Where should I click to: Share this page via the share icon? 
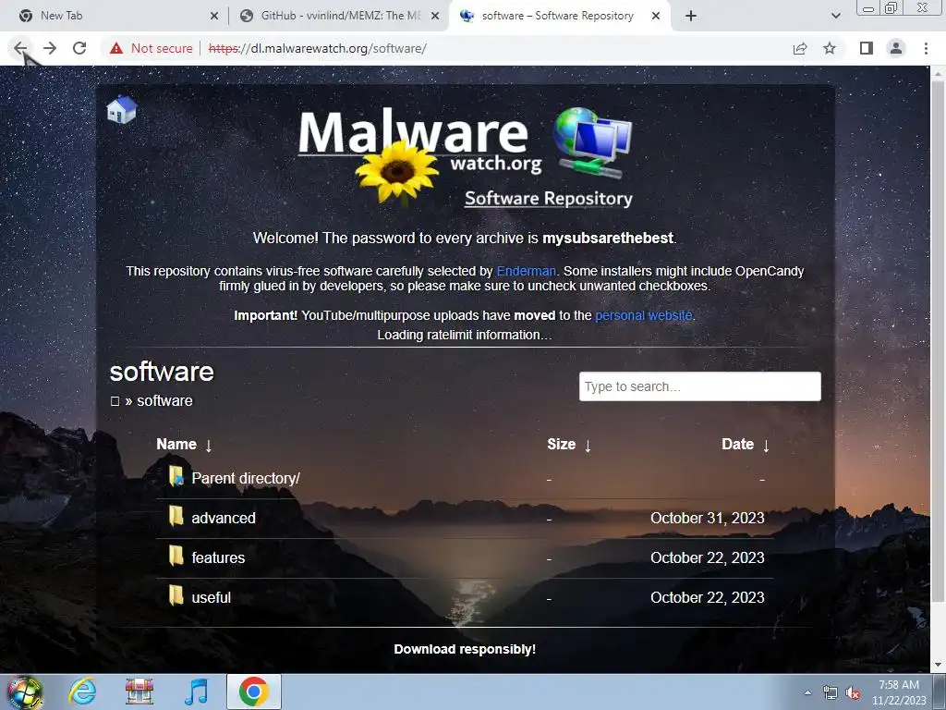tap(800, 48)
